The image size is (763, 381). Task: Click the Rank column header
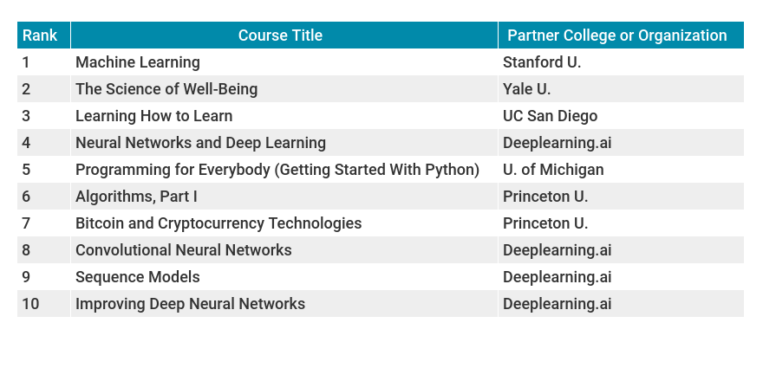40,36
